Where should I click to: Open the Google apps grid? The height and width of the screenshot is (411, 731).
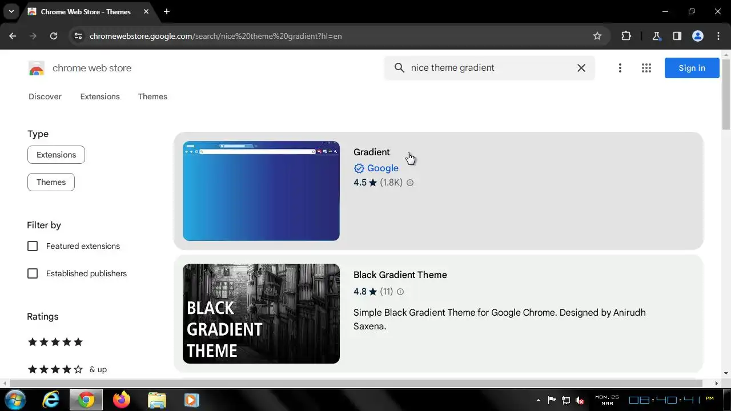(646, 68)
